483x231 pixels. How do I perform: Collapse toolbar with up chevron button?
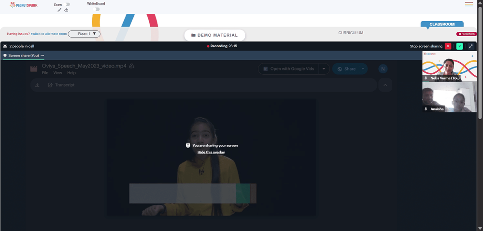(385, 85)
